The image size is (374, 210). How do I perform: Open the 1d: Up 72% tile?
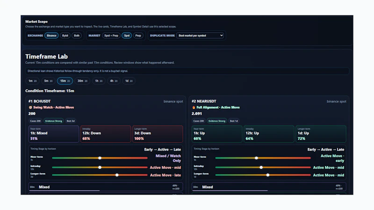point(321,134)
